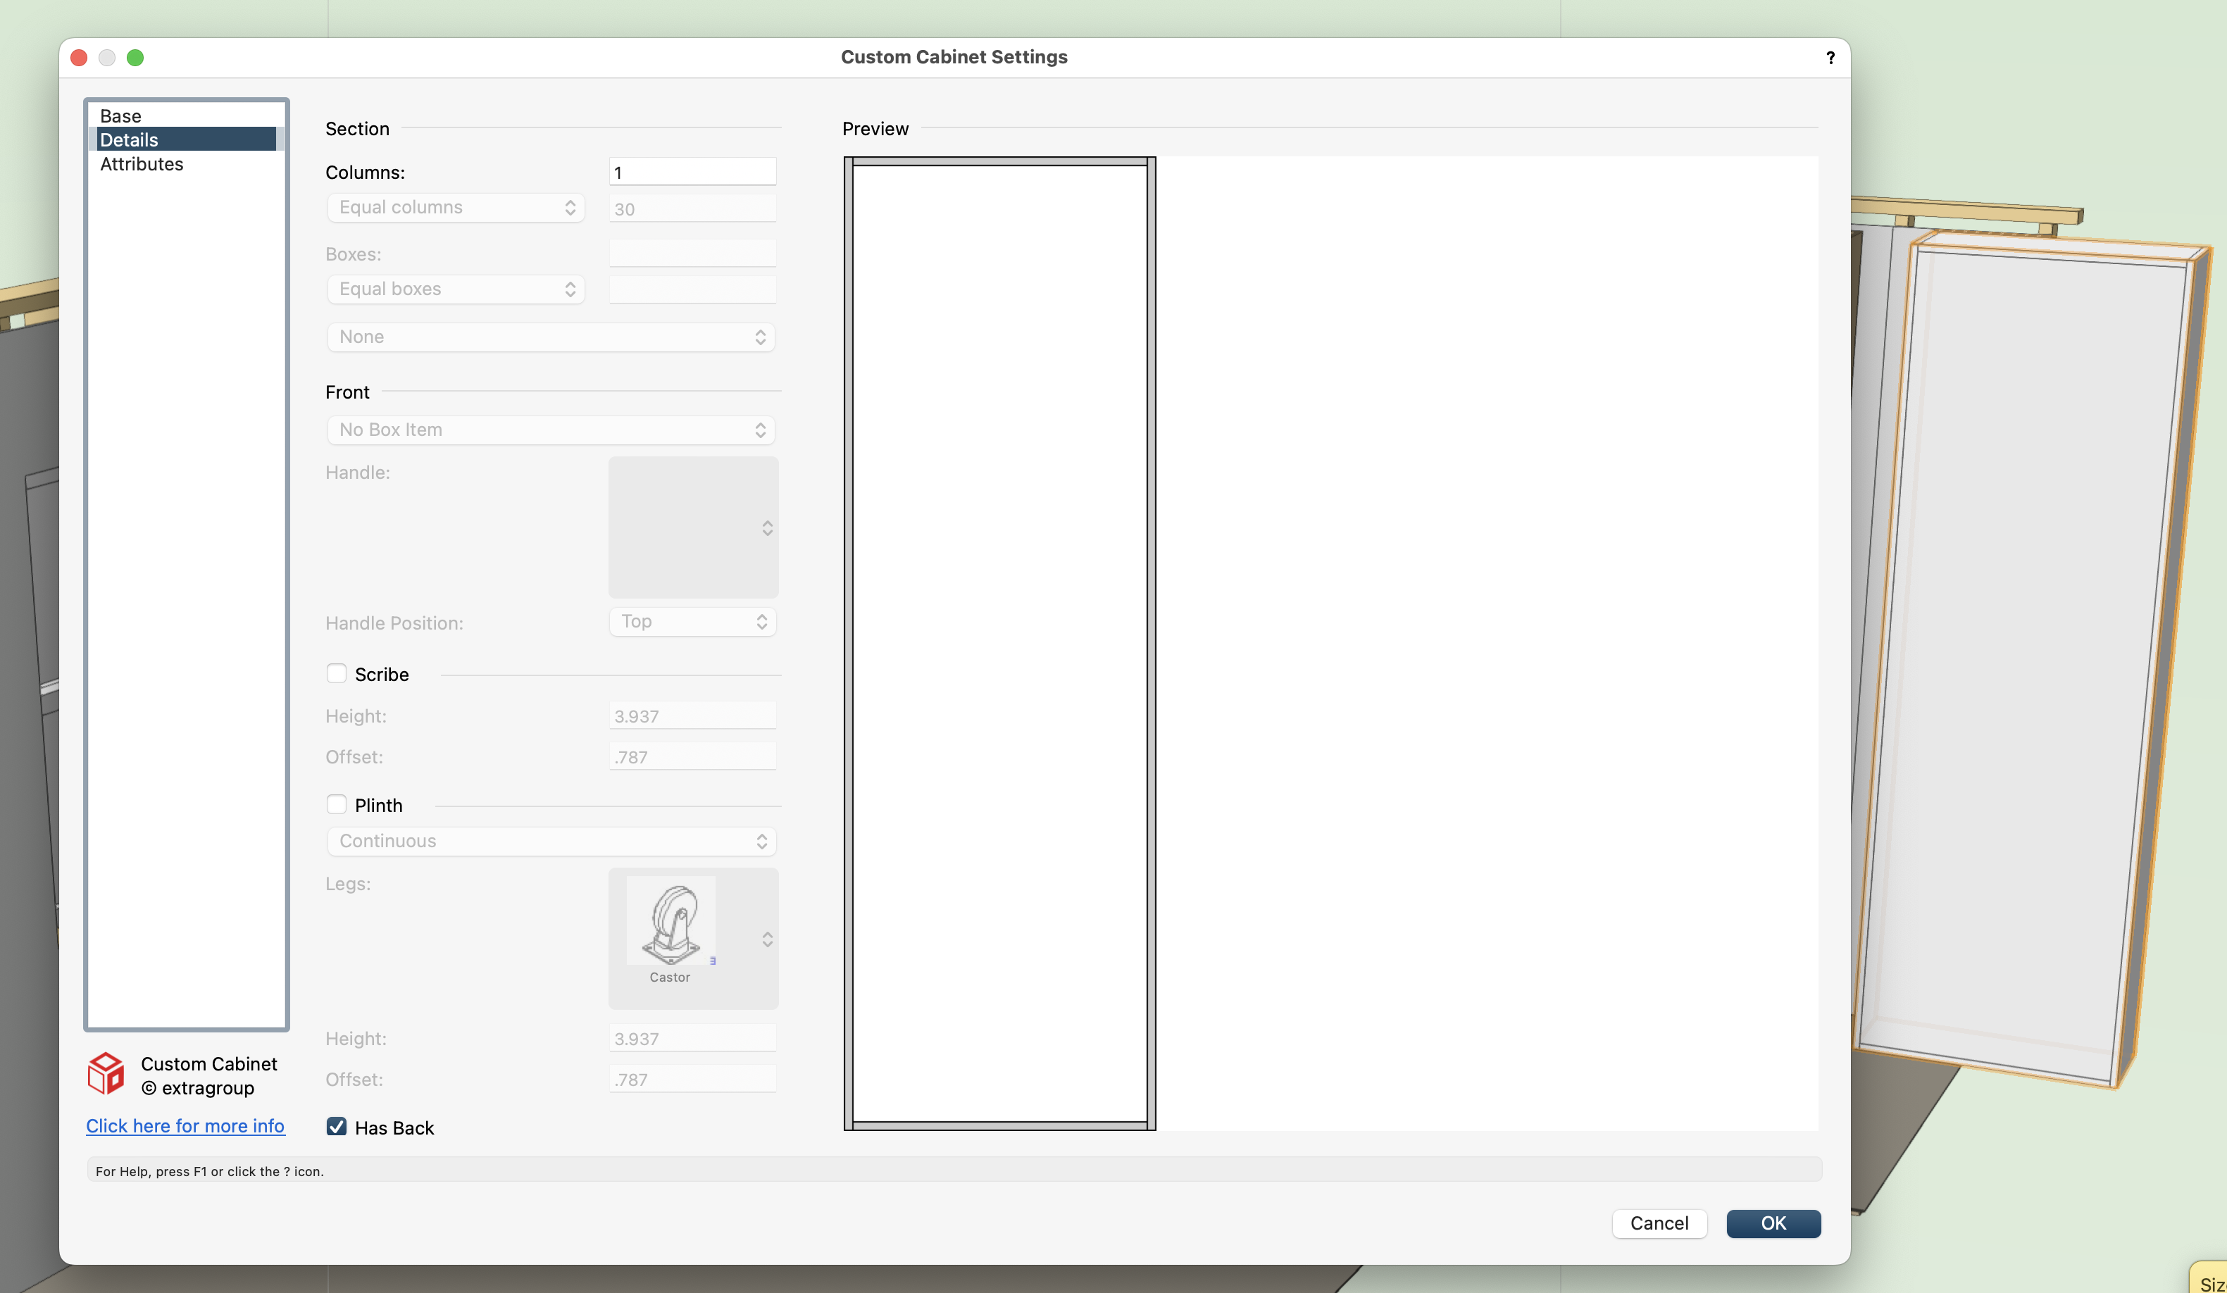Click the Columns input field
This screenshot has height=1293, width=2227.
click(x=692, y=173)
